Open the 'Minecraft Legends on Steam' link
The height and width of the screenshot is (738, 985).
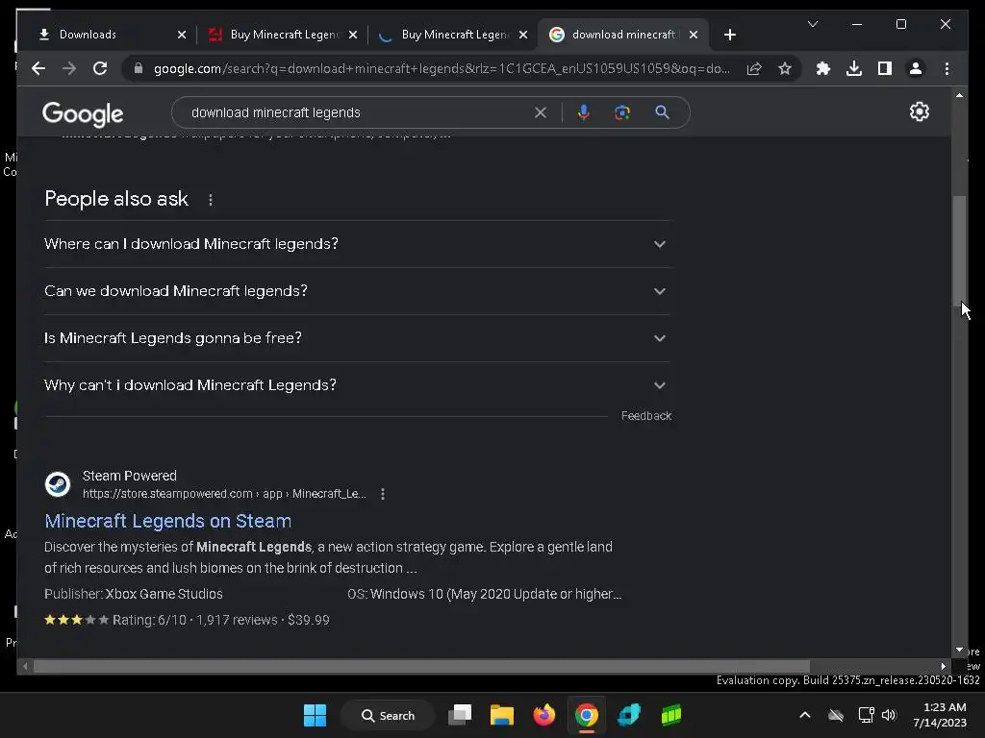pos(167,521)
